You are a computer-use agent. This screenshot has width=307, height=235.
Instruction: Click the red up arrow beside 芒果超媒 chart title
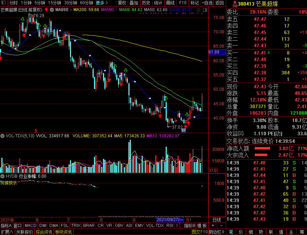[x=46, y=9]
